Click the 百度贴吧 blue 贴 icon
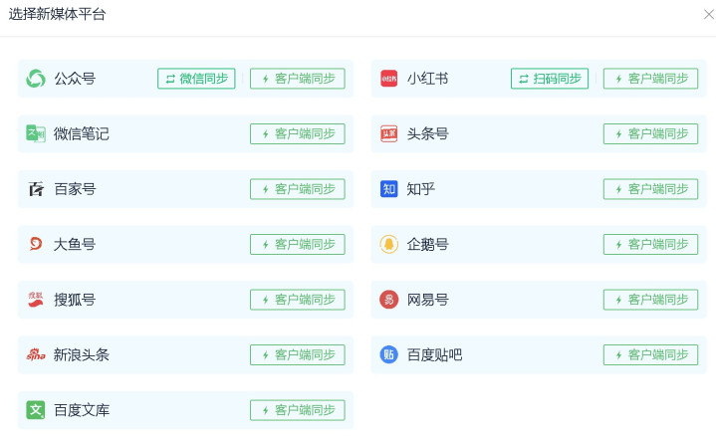Image resolution: width=716 pixels, height=440 pixels. [x=389, y=354]
